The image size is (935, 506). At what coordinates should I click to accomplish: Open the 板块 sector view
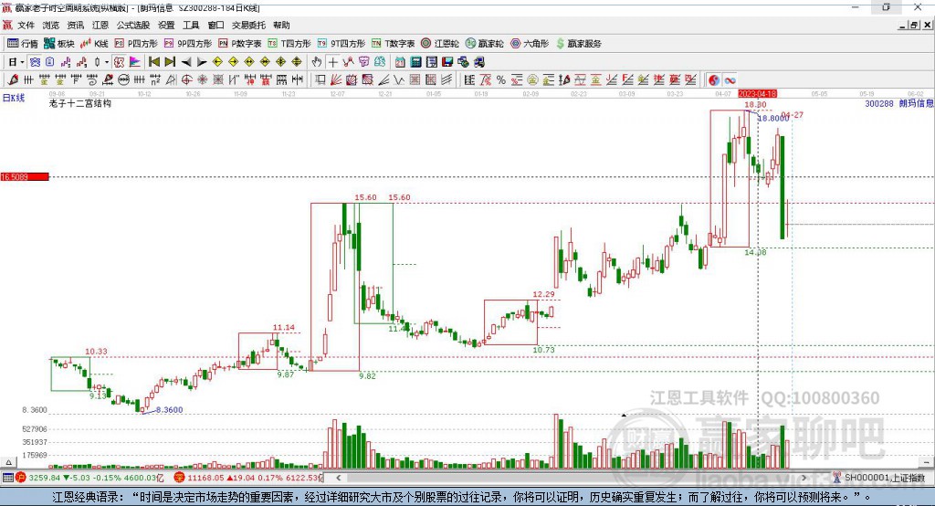pyautogui.click(x=59, y=44)
